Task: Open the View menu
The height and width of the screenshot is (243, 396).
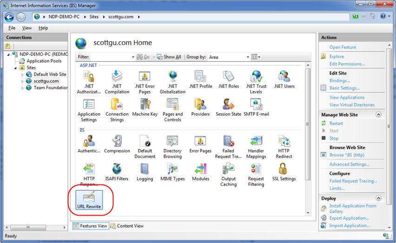Action: tap(27, 28)
